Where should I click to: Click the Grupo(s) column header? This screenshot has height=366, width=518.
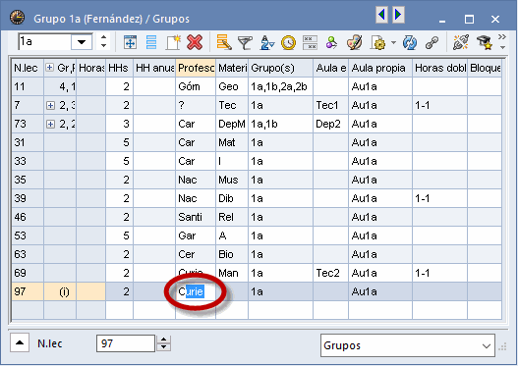[281, 68]
